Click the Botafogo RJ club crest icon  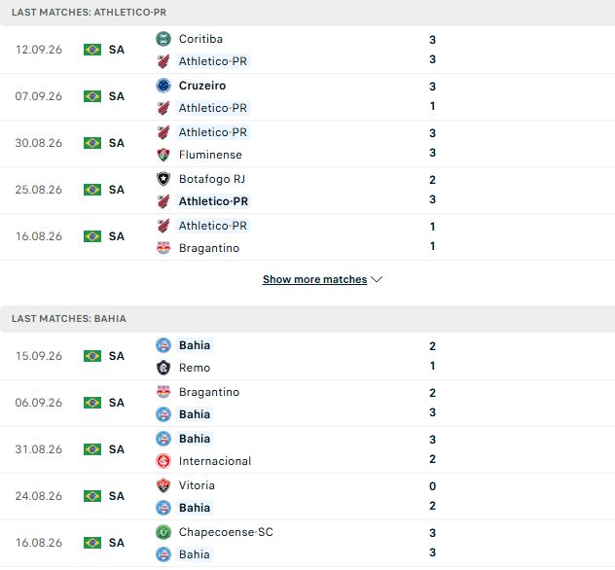[163, 179]
